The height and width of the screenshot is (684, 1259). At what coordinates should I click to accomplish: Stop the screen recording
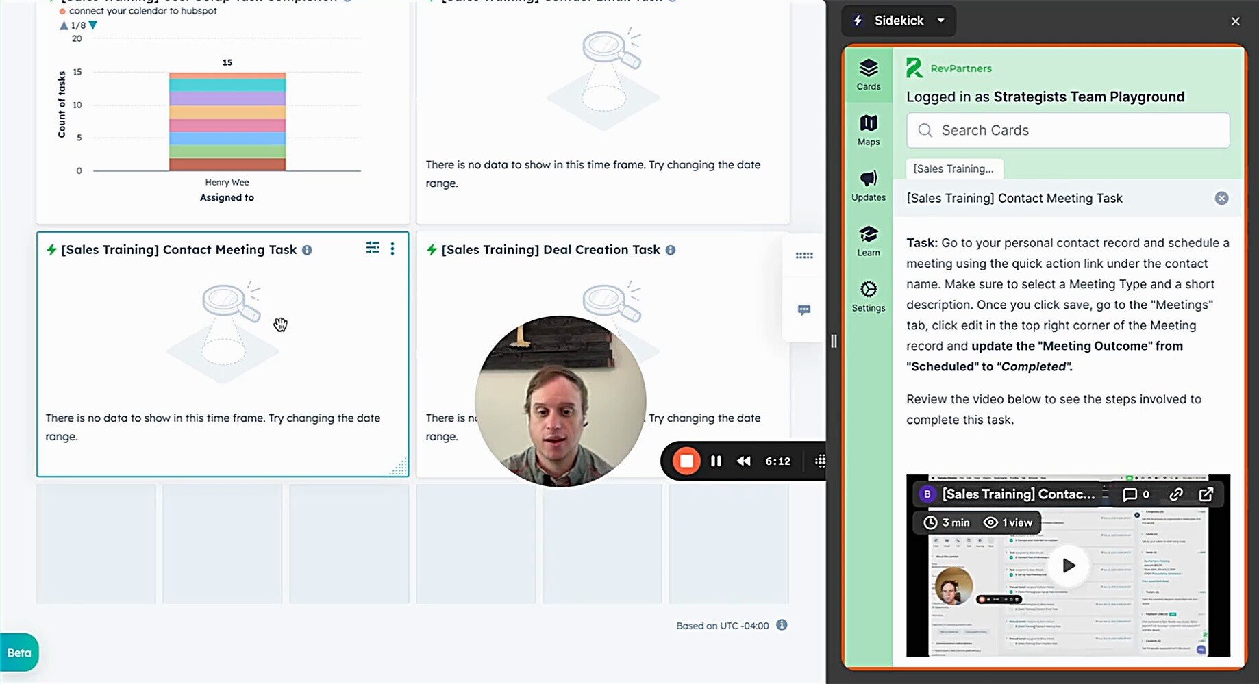(686, 461)
